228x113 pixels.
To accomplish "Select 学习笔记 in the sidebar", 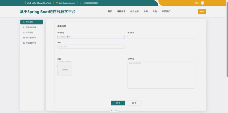I will click(32, 33).
